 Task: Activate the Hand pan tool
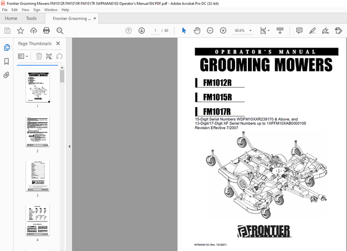196,31
